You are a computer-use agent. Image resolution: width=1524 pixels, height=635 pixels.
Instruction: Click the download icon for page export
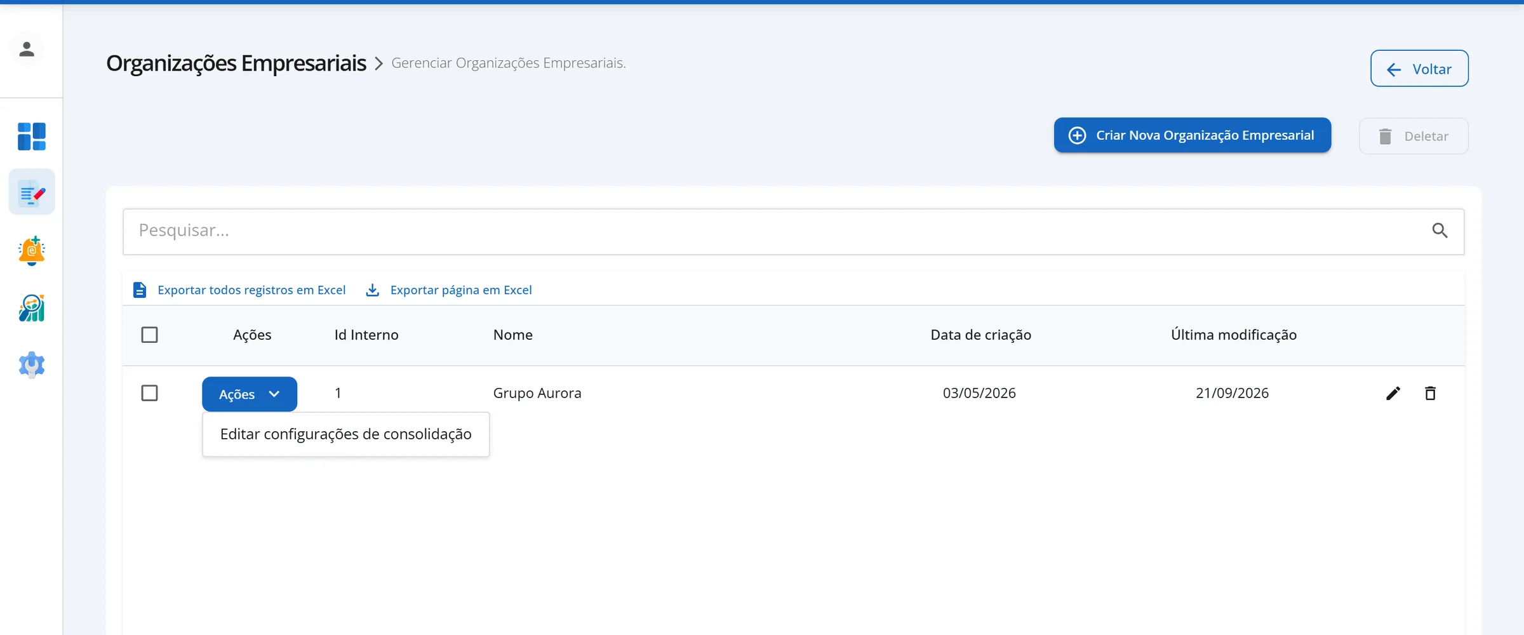coord(373,290)
